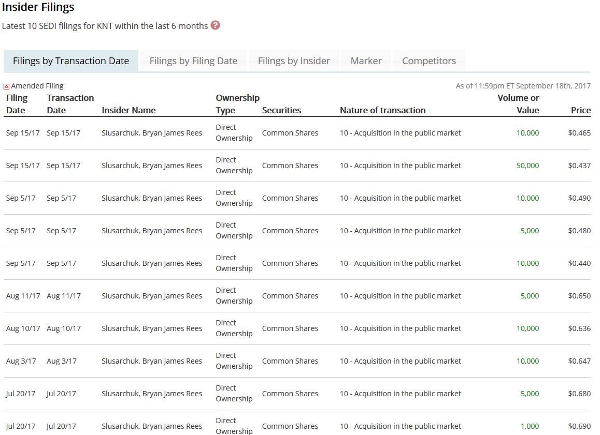Switch to Filings by Filing Date tab

pyautogui.click(x=193, y=61)
